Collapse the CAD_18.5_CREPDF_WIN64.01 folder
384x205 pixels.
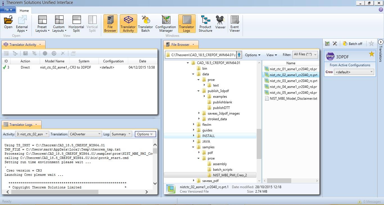[188, 63]
